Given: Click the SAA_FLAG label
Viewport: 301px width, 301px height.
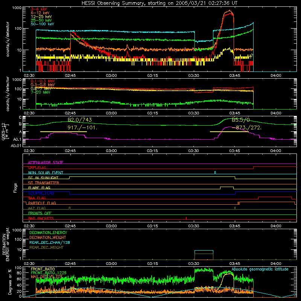Looking at the screenshot, I should coord(37,198).
